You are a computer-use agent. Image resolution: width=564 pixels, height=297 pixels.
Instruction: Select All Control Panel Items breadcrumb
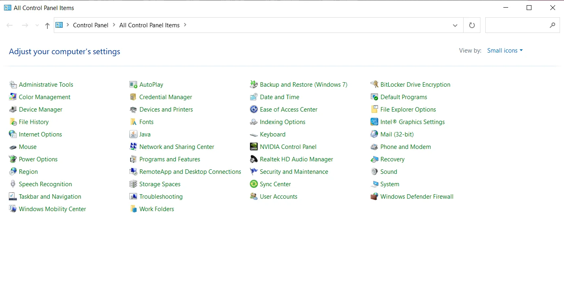(x=149, y=25)
